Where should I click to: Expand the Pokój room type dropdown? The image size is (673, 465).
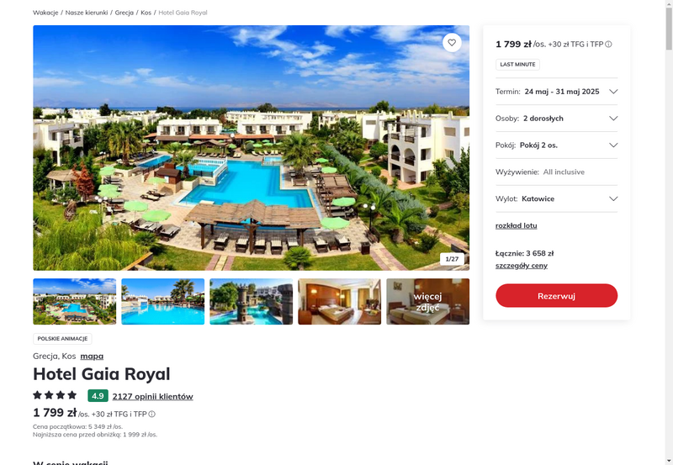tap(556, 145)
